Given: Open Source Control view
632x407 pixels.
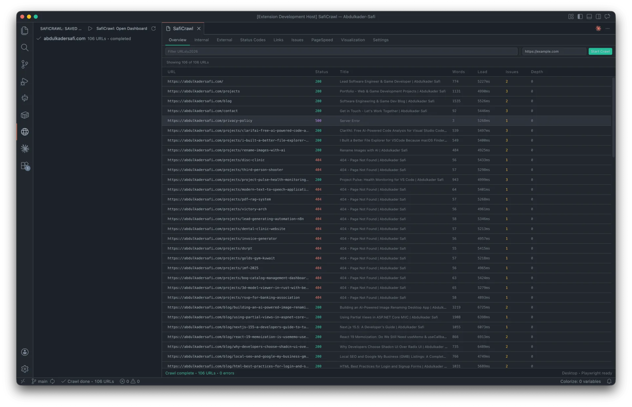Looking at the screenshot, I should [25, 64].
